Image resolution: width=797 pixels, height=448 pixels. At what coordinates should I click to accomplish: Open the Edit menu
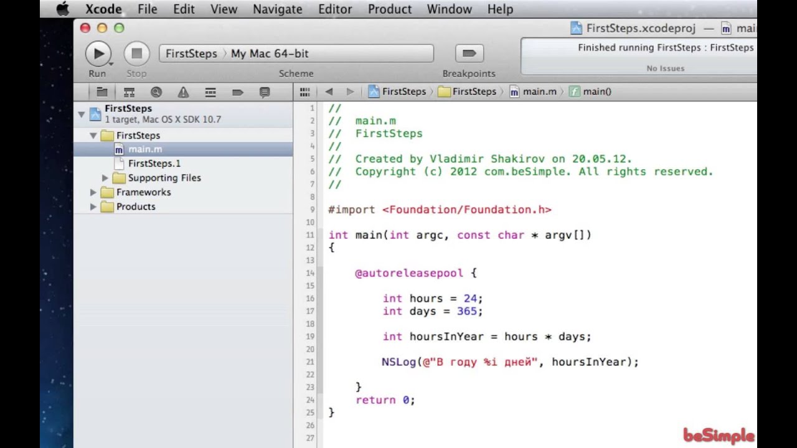184,9
